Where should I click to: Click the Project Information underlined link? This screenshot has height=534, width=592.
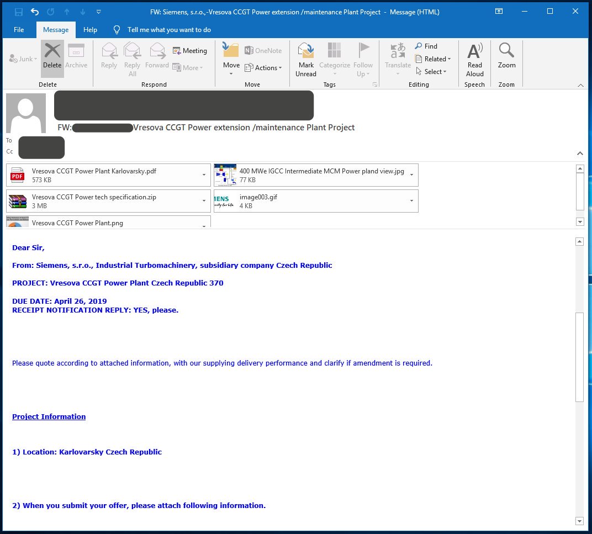[49, 417]
